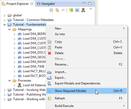Image resolution: width=131 pixels, height=109 pixels.
Task: Toggle Link with Editor icon
Action: click(x=57, y=10)
